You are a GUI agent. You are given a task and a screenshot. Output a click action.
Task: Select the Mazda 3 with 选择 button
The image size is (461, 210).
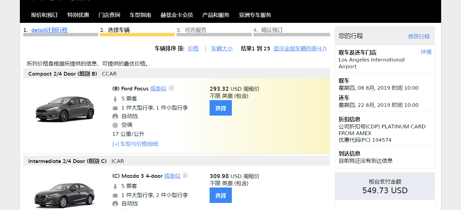221,196
